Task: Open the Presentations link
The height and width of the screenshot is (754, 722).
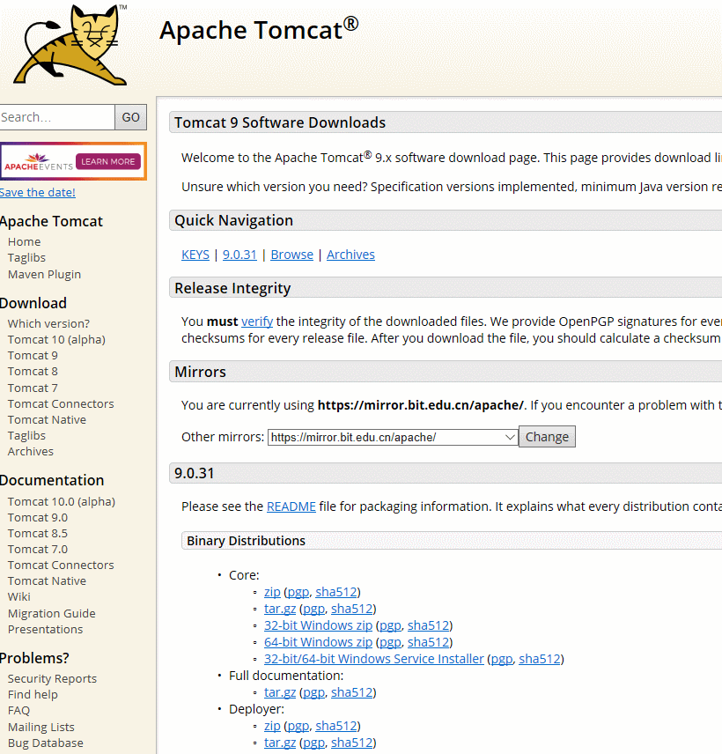Action: click(x=45, y=630)
